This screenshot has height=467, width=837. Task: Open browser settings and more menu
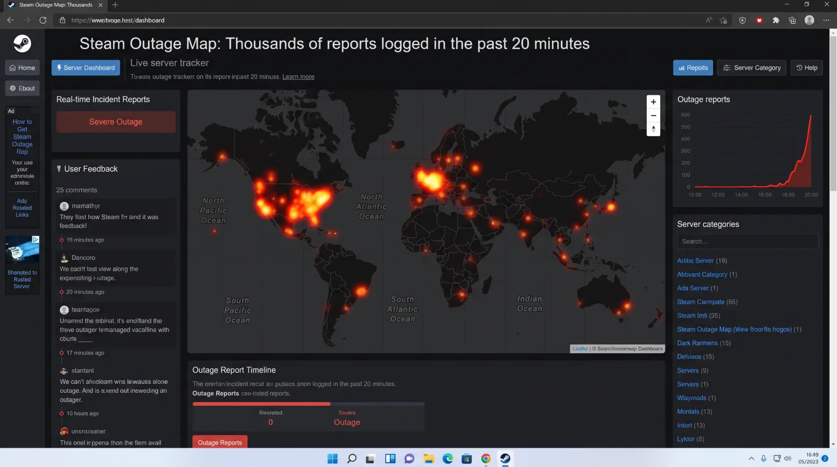point(827,20)
